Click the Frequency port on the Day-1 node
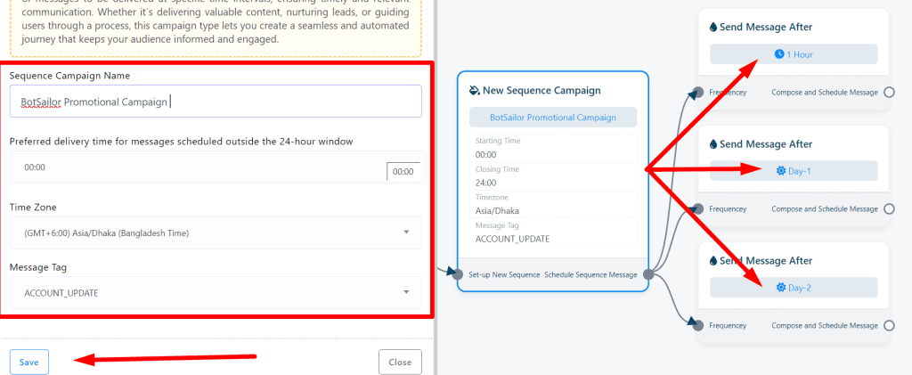Image resolution: width=912 pixels, height=375 pixels. click(698, 208)
